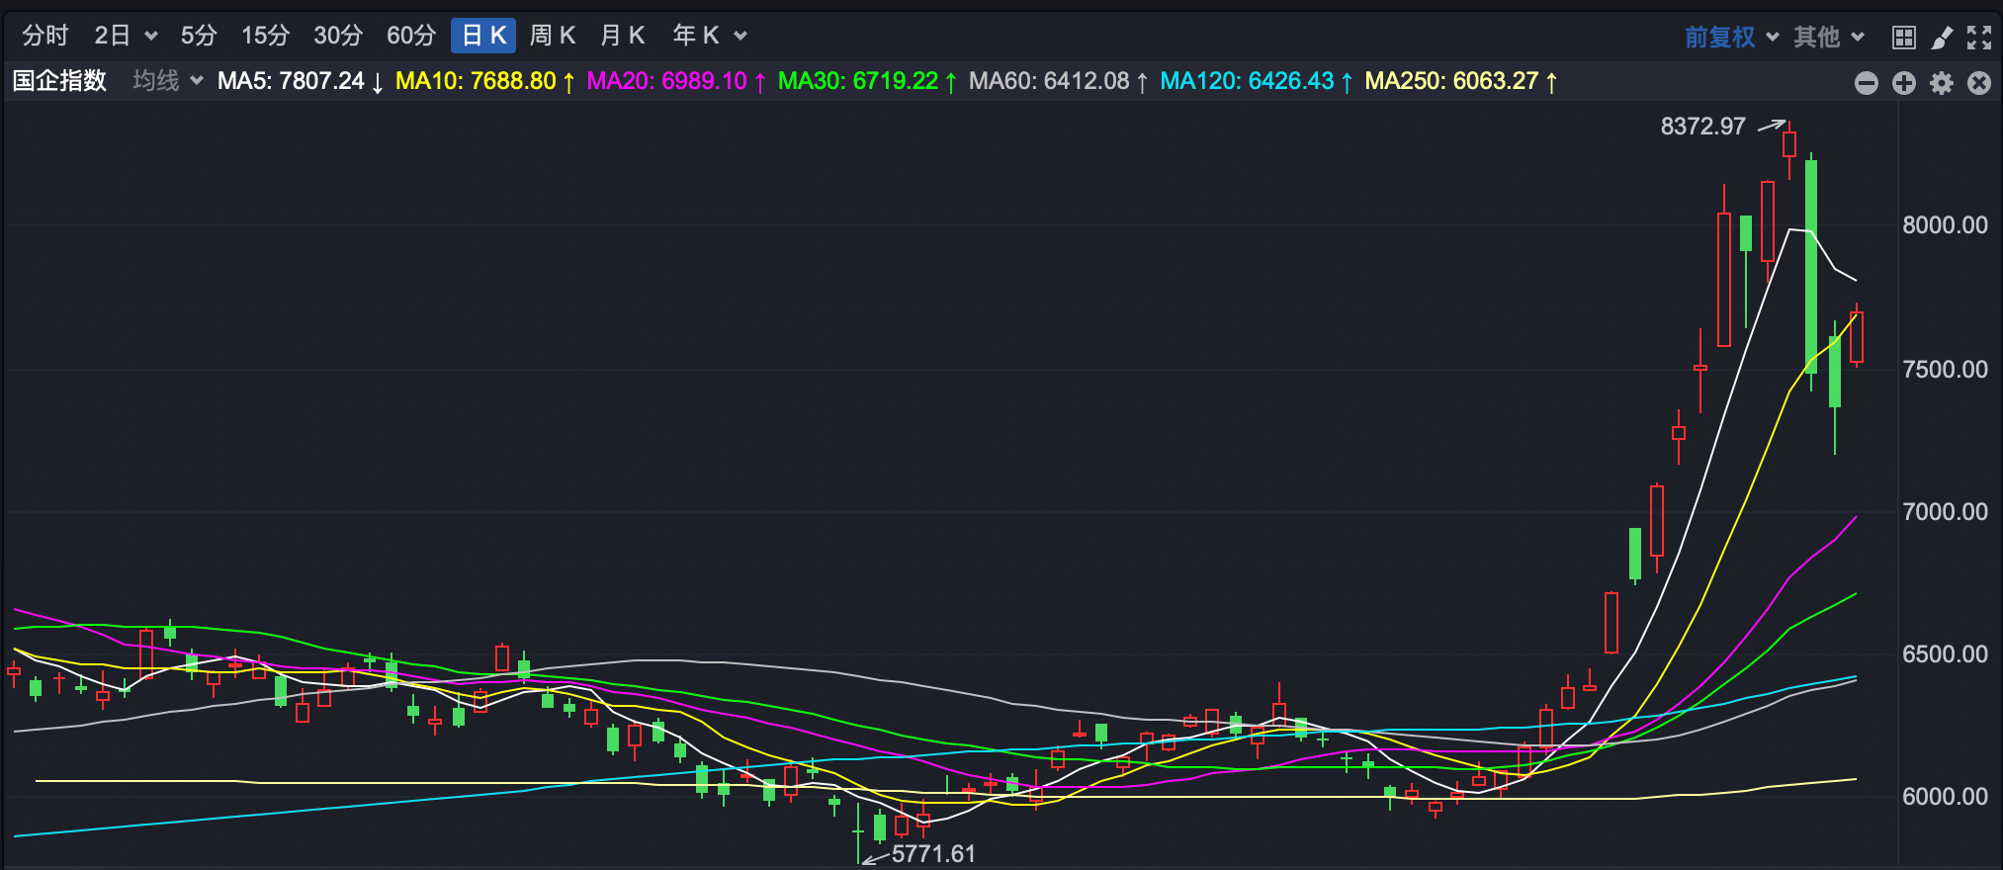Select the 日K daily candlestick tab

tap(483, 36)
